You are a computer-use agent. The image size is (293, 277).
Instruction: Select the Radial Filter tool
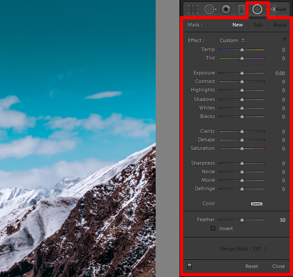point(258,9)
